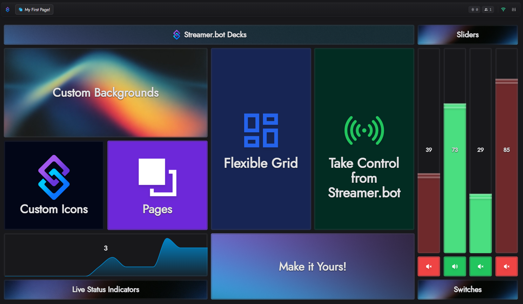Click the Sliders header tile
The width and height of the screenshot is (523, 304).
(468, 35)
